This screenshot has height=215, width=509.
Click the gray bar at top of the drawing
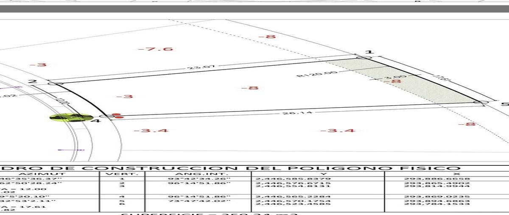click(x=255, y=9)
